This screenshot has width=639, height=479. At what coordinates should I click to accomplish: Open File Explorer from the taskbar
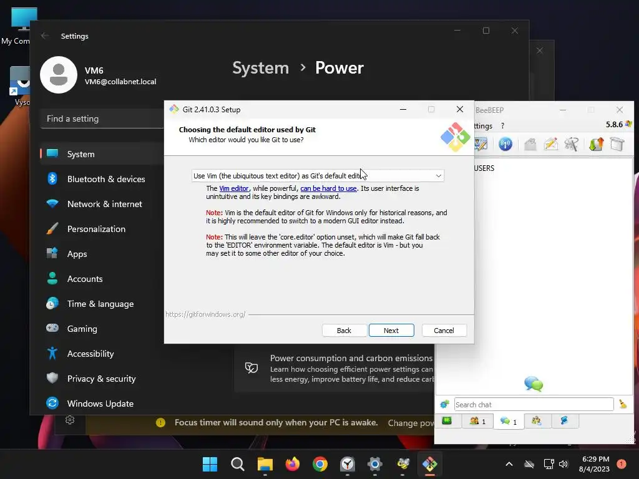(x=265, y=464)
